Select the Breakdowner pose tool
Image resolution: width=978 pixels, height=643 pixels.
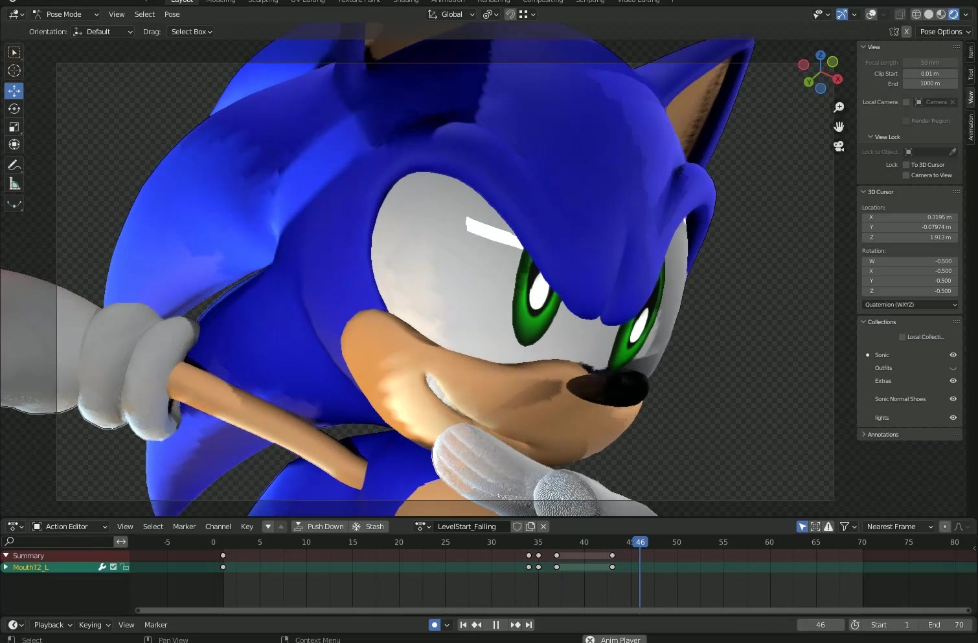coord(14,204)
